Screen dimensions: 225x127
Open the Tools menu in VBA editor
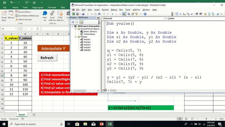click(128, 10)
